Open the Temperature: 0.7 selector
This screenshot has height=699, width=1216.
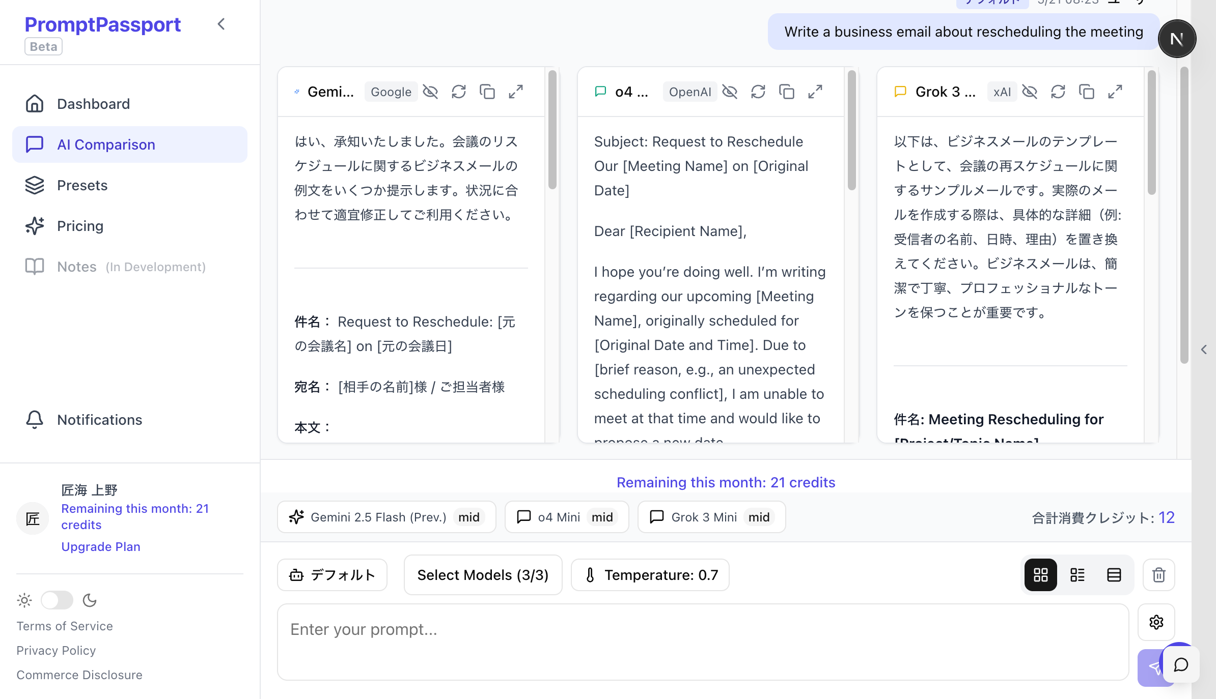click(x=650, y=575)
